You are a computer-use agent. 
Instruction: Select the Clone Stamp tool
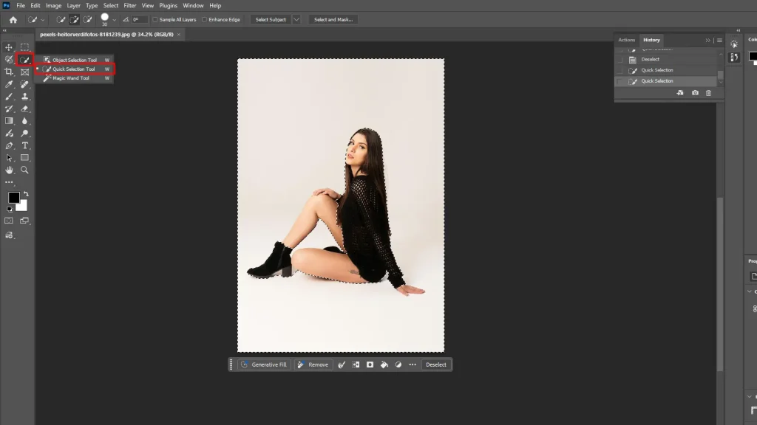tap(24, 97)
